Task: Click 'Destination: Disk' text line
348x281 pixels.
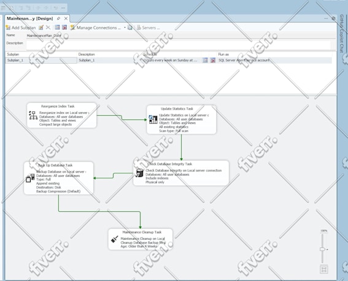Action: tap(48, 187)
